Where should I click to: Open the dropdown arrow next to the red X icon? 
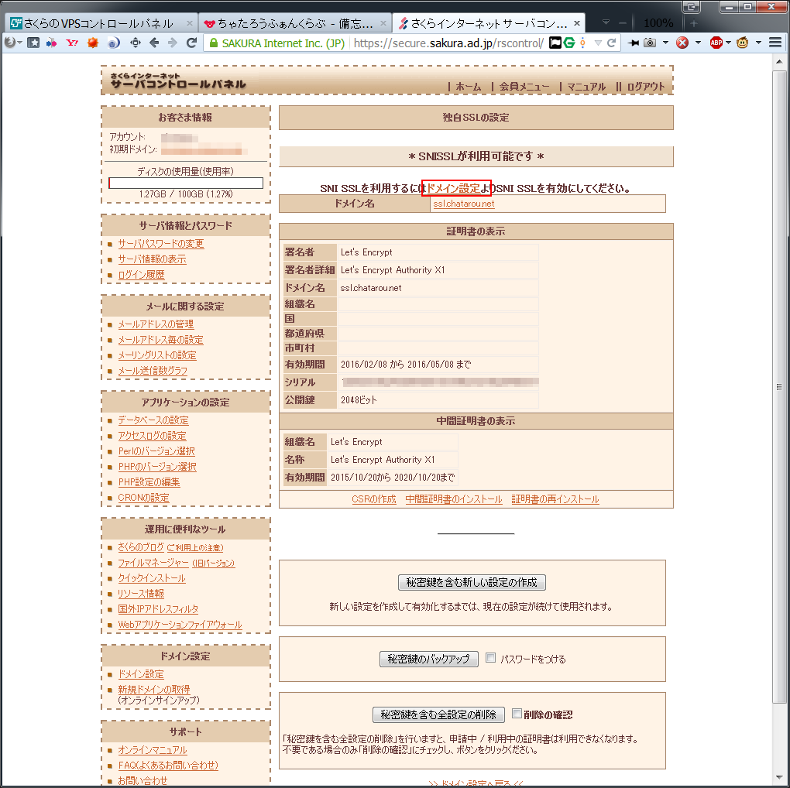tap(698, 43)
